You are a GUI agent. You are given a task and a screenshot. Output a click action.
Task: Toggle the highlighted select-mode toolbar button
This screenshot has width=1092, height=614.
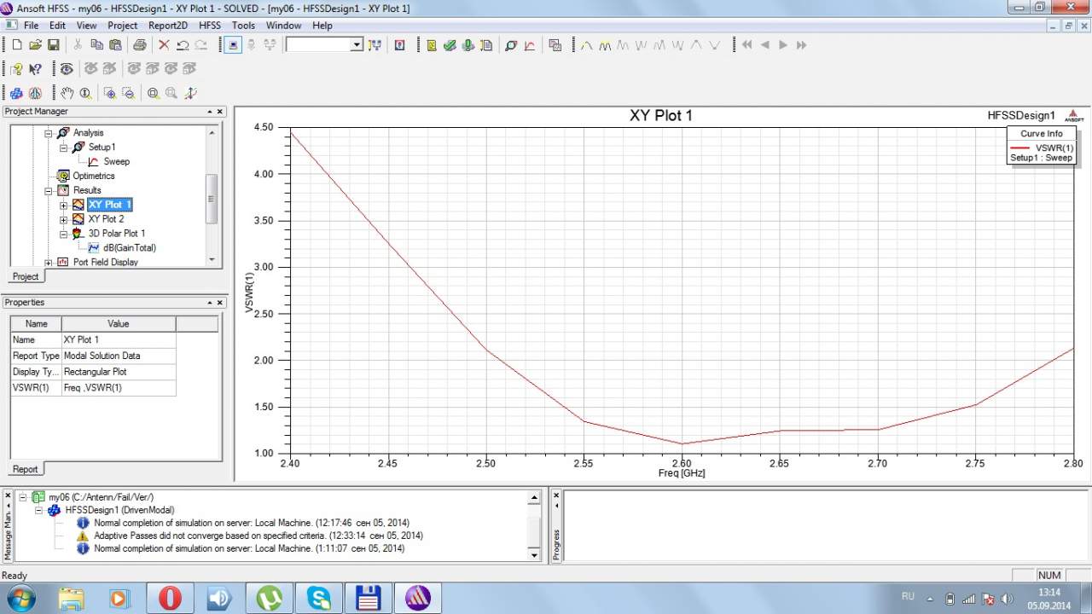(x=233, y=45)
